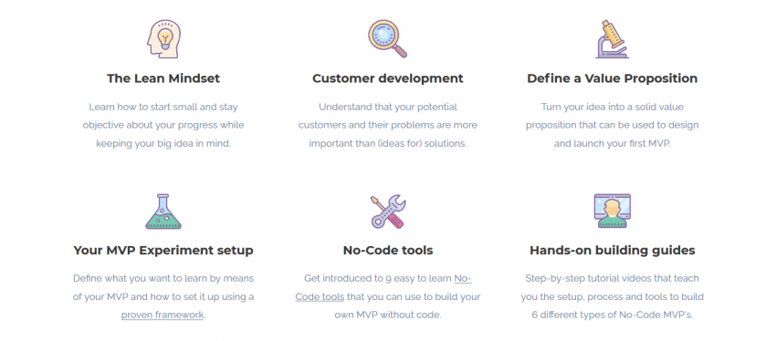Select the paragraph about launching your first MVP
The height and width of the screenshot is (341, 776).
point(613,125)
